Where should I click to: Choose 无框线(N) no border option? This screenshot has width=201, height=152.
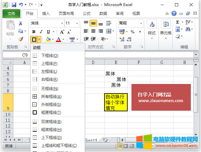click(x=58, y=89)
